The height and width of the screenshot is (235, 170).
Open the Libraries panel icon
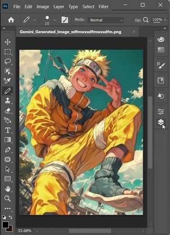pos(161,80)
